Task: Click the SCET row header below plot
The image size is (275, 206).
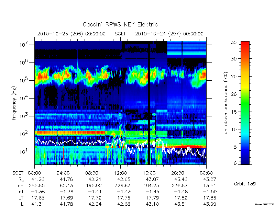Action: [x=18, y=173]
